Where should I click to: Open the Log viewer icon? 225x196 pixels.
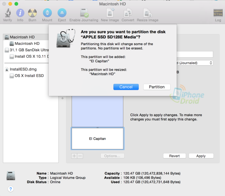click(x=218, y=14)
